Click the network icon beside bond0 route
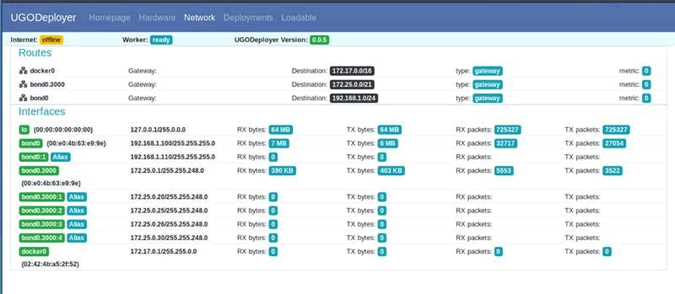Image resolution: width=675 pixels, height=294 pixels. click(23, 98)
